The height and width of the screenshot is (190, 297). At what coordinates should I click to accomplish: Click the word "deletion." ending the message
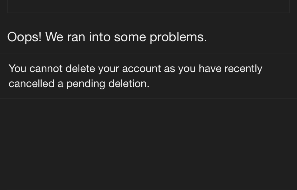[129, 84]
